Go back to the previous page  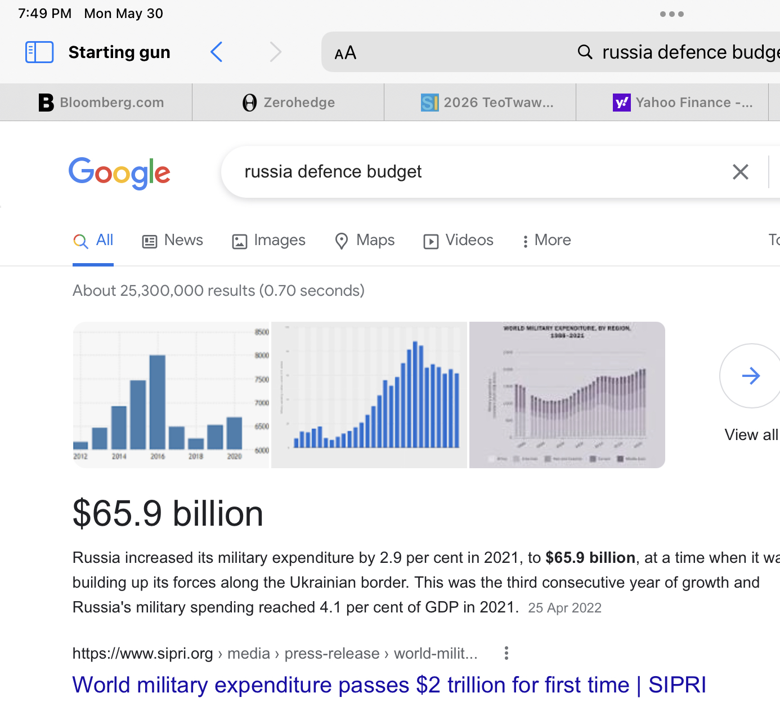coord(217,52)
